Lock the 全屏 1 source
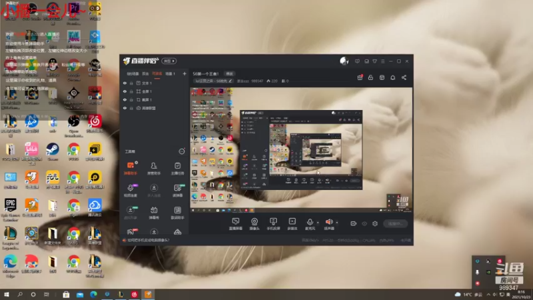 [131, 91]
